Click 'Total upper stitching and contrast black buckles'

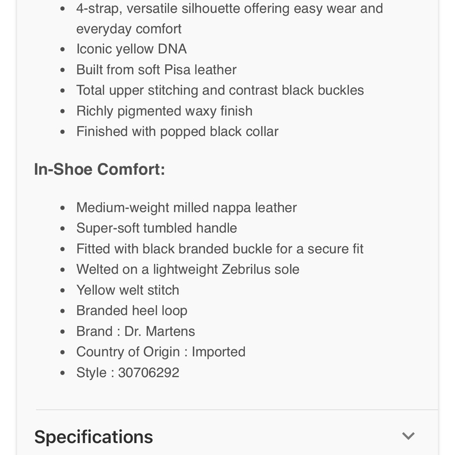coord(220,90)
